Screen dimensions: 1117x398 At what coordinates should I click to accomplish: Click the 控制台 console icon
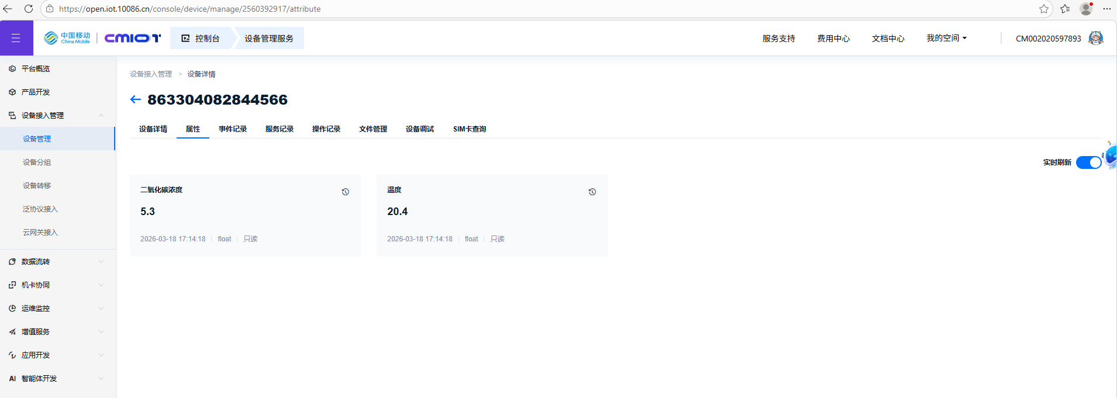(186, 38)
